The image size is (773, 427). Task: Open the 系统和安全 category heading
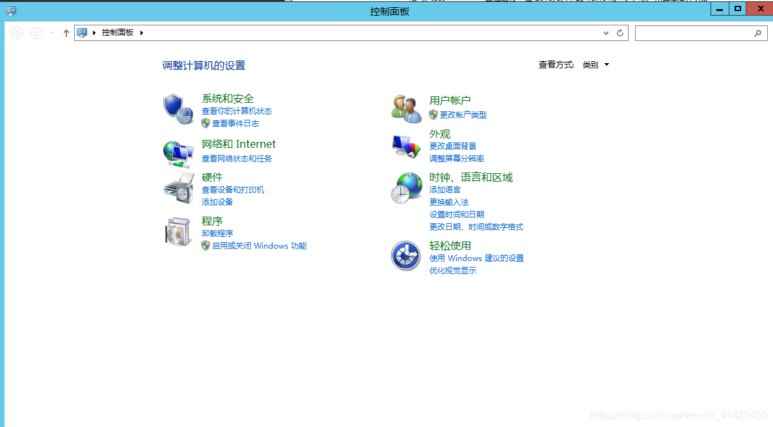[x=228, y=99]
